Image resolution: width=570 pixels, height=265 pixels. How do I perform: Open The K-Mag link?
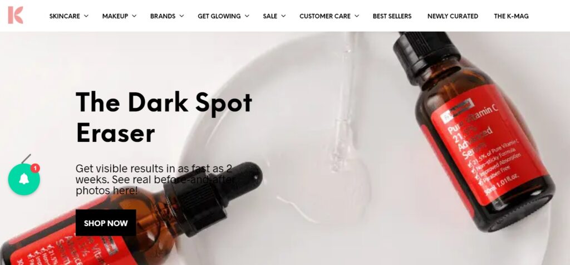point(511,16)
